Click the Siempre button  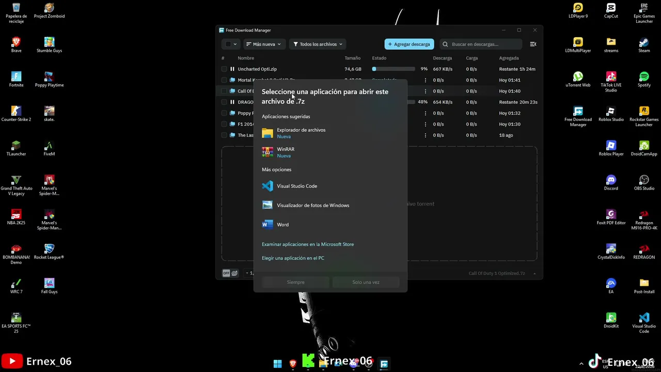[295, 282]
